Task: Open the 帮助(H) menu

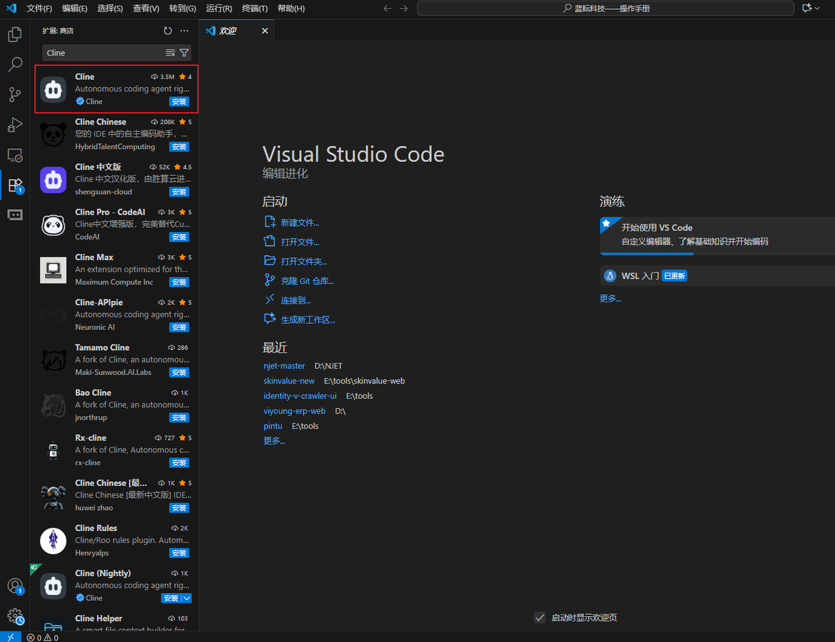Action: pyautogui.click(x=291, y=8)
